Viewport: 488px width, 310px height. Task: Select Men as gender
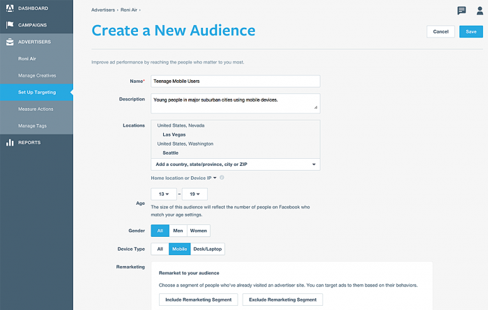(x=178, y=231)
